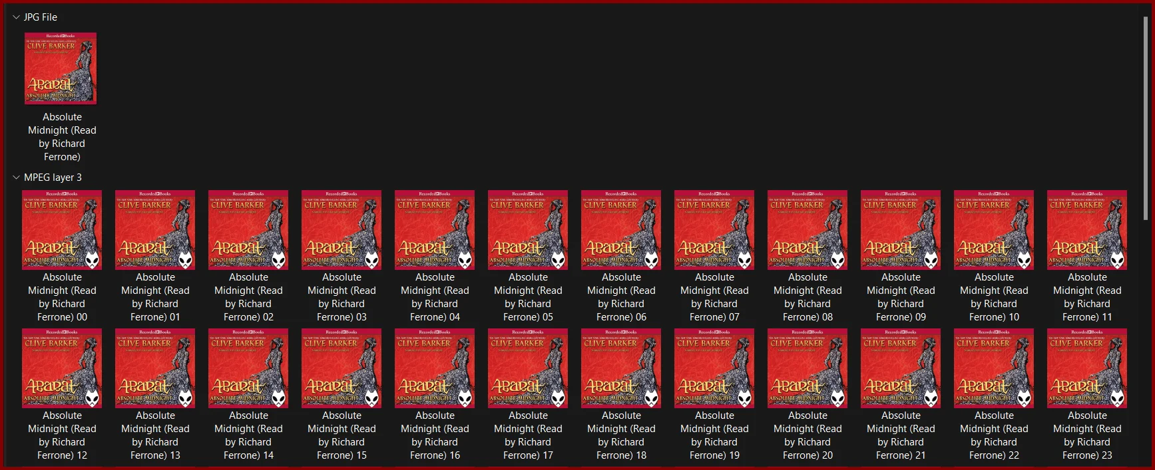The width and height of the screenshot is (1155, 470).
Task: Click the file name ending in Ferrone) 20
Action: [x=808, y=435]
